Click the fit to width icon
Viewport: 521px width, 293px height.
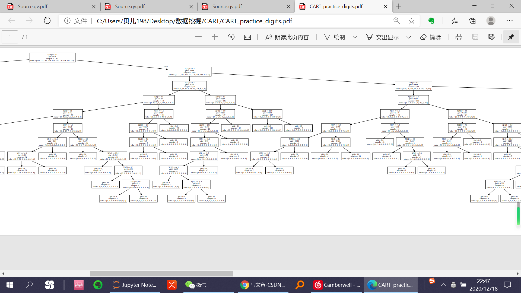(x=247, y=37)
